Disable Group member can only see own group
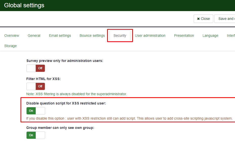 click(36, 135)
